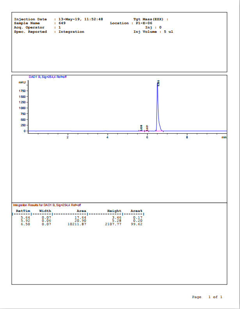Click the 1750 tick on the y-axis

21,91
